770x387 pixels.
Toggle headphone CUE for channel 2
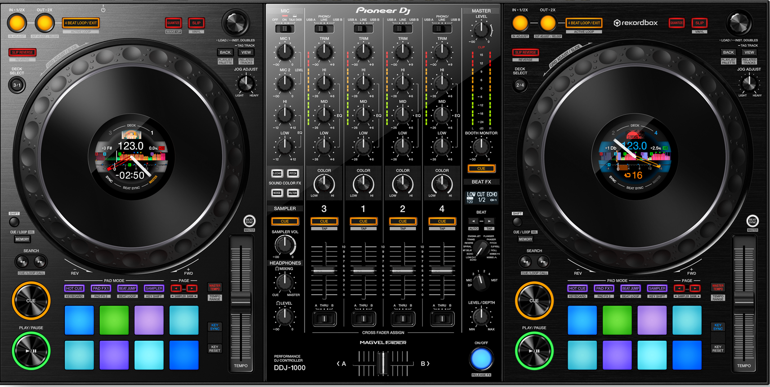point(403,221)
